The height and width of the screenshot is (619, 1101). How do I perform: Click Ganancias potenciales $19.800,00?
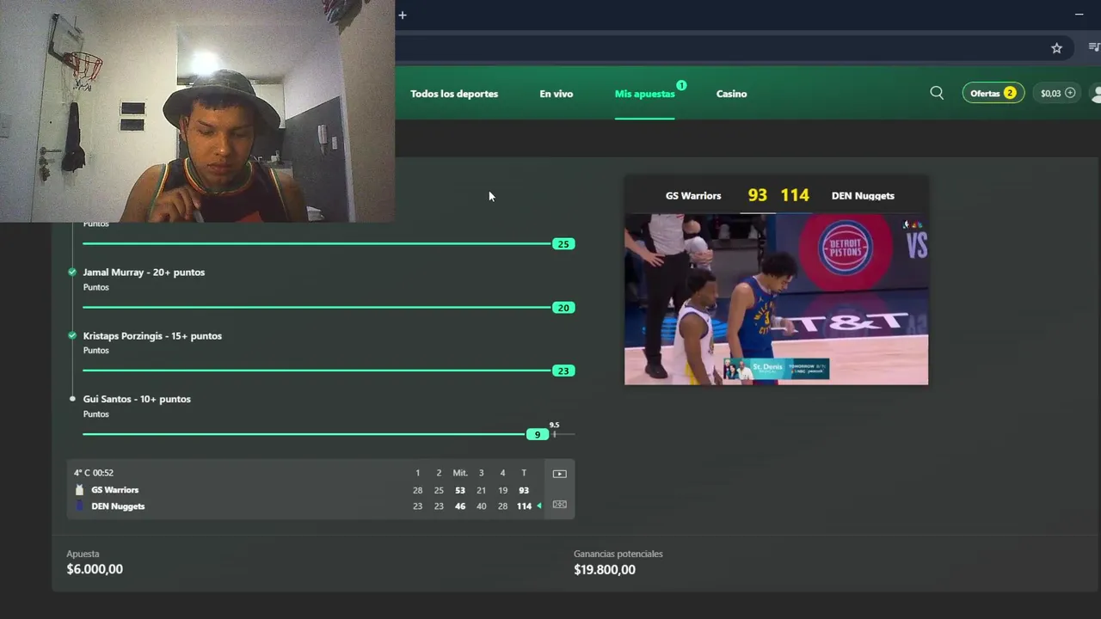pos(605,569)
